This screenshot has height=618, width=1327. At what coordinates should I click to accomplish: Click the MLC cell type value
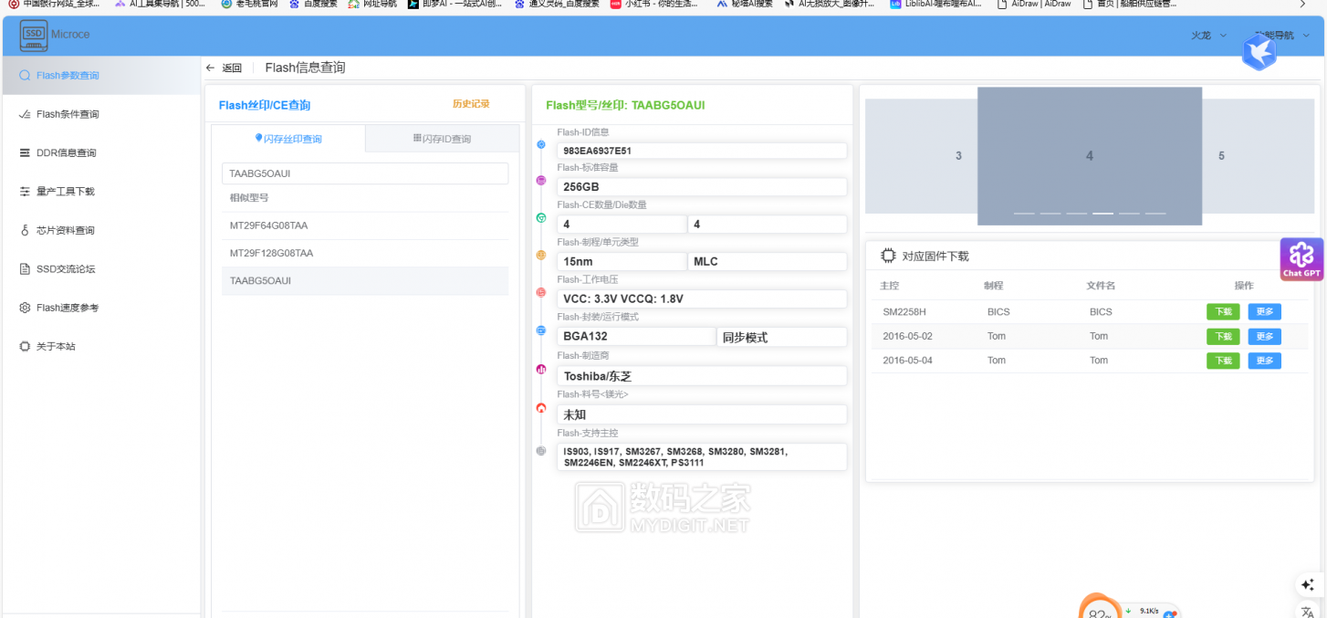768,262
